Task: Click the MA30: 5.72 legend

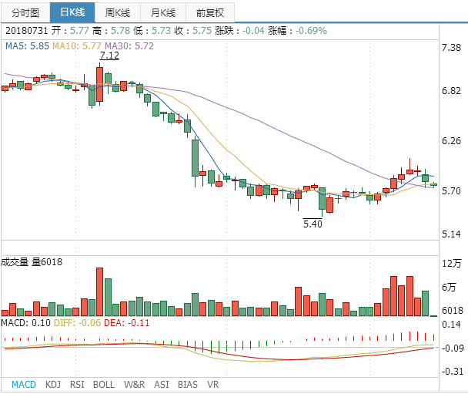Action: coord(129,46)
